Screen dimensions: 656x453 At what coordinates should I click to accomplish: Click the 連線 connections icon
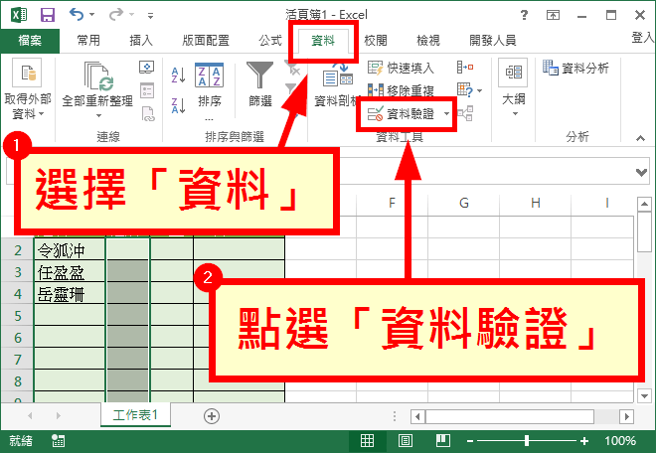[x=146, y=67]
